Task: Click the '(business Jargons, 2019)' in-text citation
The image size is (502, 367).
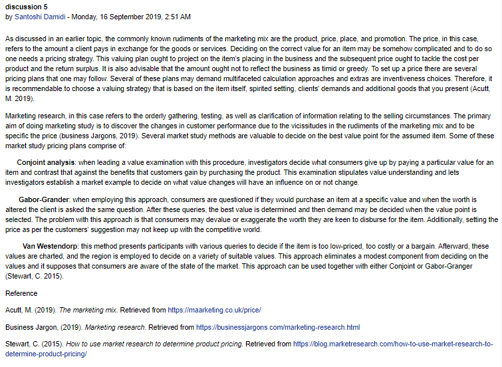Action: click(x=99, y=136)
